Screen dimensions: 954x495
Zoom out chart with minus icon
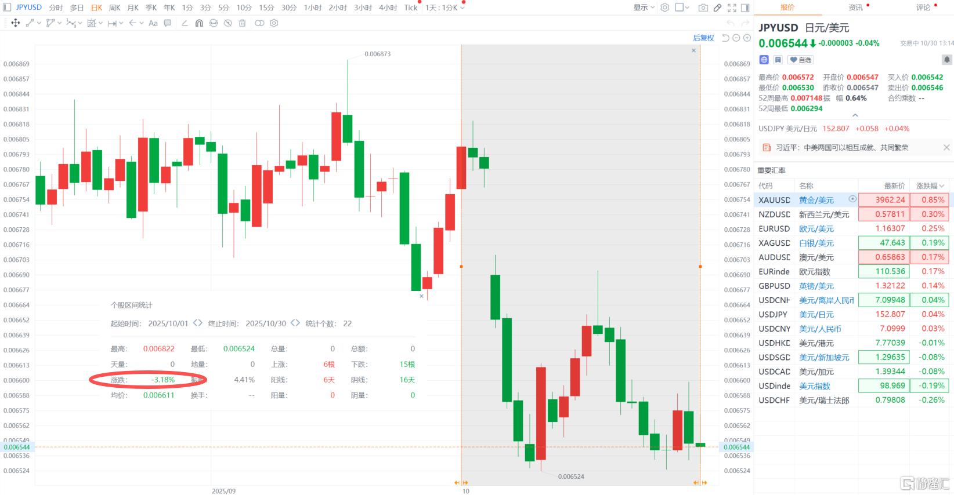click(736, 38)
